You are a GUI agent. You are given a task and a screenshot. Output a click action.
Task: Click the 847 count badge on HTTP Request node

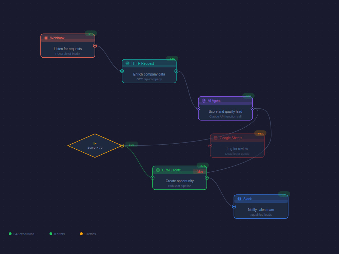pos(172,59)
